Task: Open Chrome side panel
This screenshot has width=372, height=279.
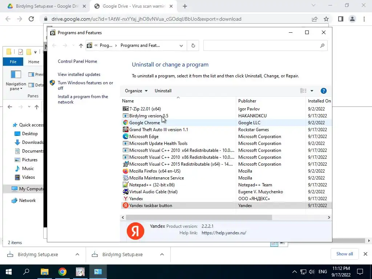Action: [341, 19]
